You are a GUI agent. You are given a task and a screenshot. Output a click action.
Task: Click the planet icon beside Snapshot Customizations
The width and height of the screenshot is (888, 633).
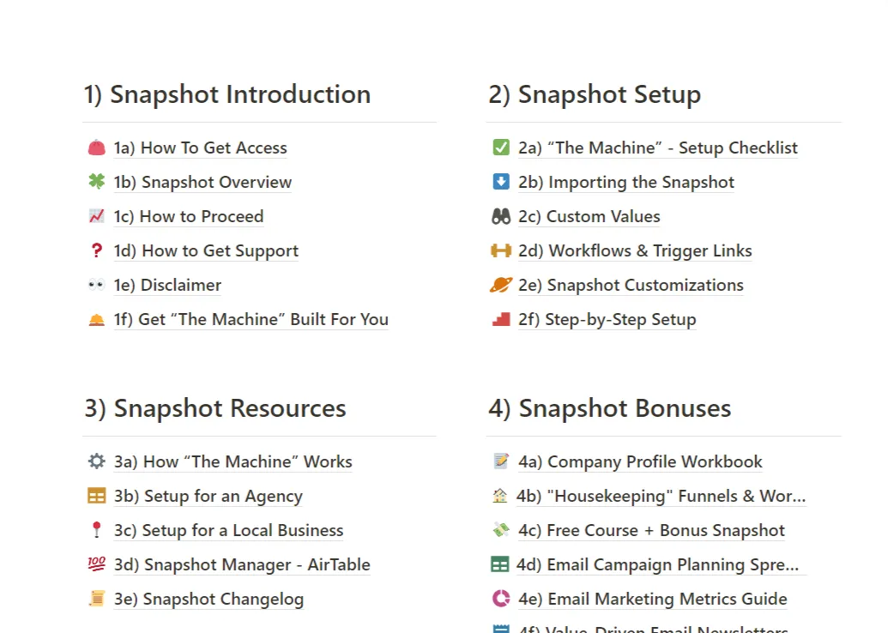[501, 285]
